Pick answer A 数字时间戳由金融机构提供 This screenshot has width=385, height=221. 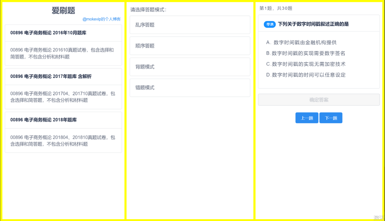(x=301, y=43)
